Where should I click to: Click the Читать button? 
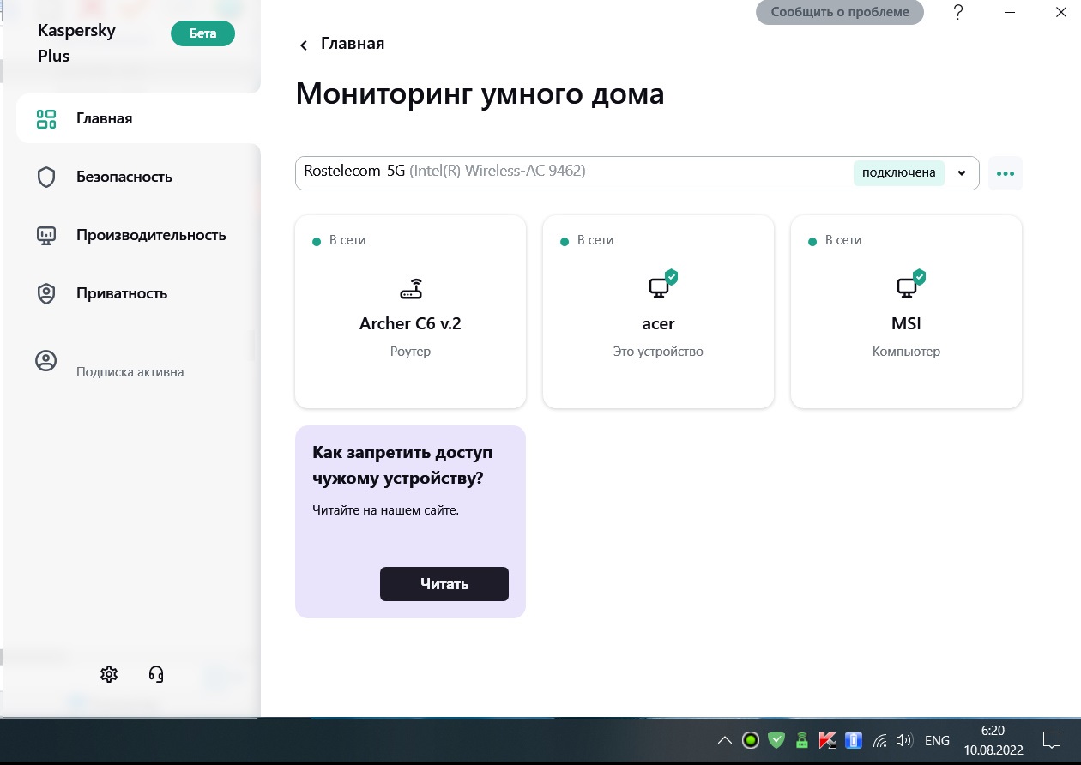(444, 584)
